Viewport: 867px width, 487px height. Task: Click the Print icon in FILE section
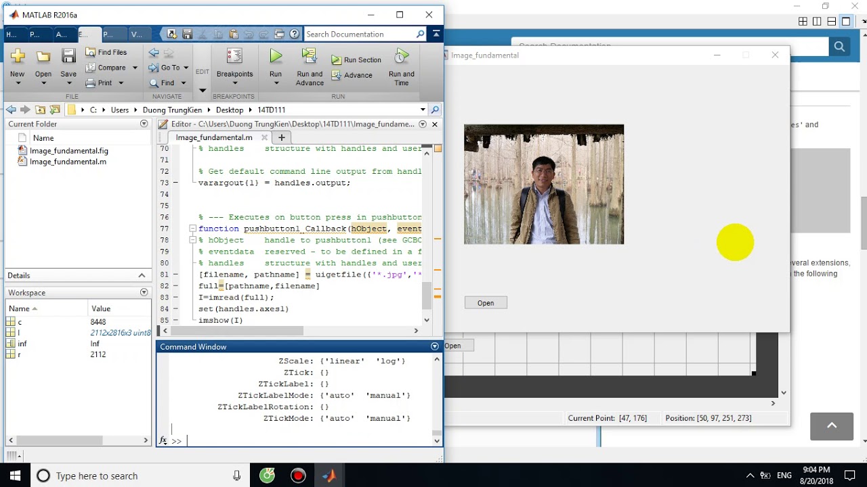coord(91,83)
